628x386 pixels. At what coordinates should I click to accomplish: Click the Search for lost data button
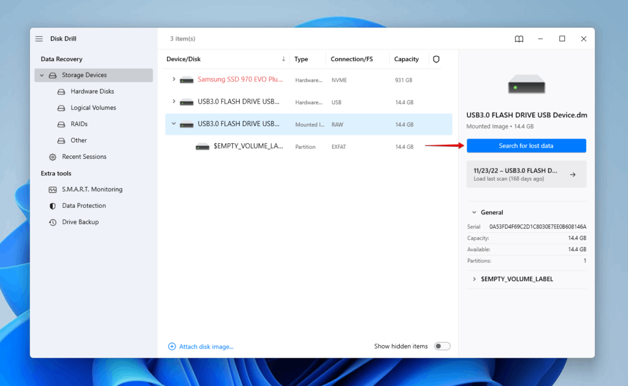click(526, 145)
